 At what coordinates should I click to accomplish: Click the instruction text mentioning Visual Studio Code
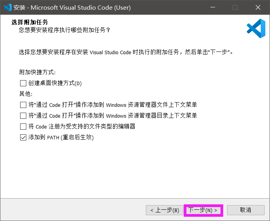pos(126,52)
